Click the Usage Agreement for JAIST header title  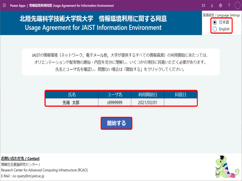pyautogui.click(x=93, y=28)
